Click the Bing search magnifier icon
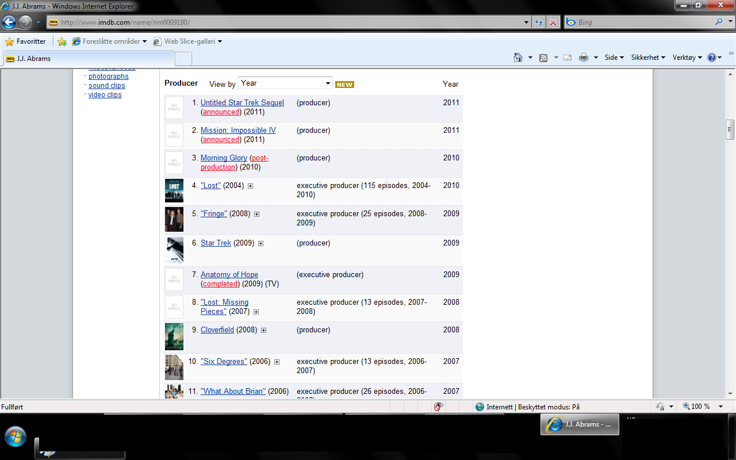Viewport: 736px width, 460px height. pos(719,22)
